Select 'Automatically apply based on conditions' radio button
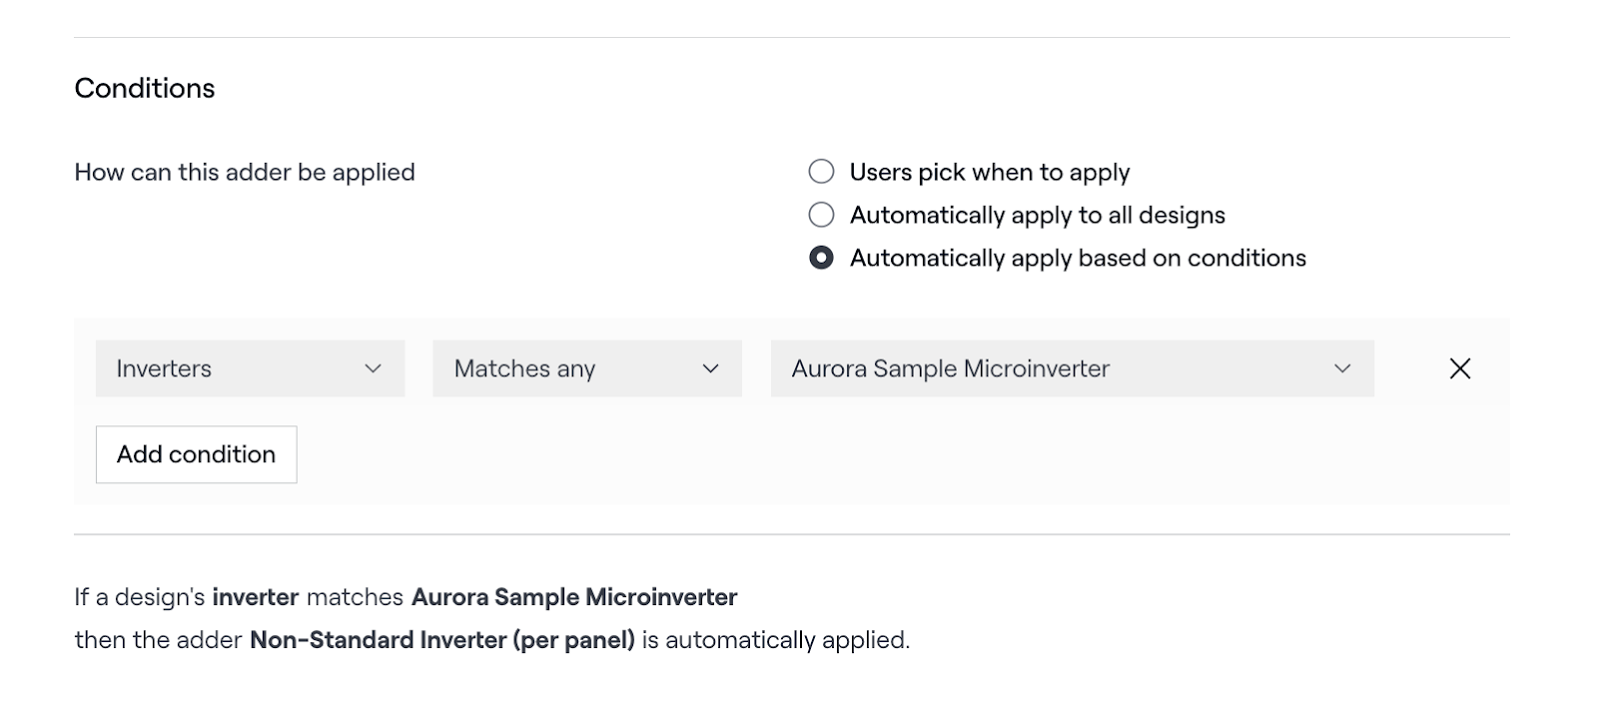This screenshot has height=712, width=1598. tap(821, 258)
